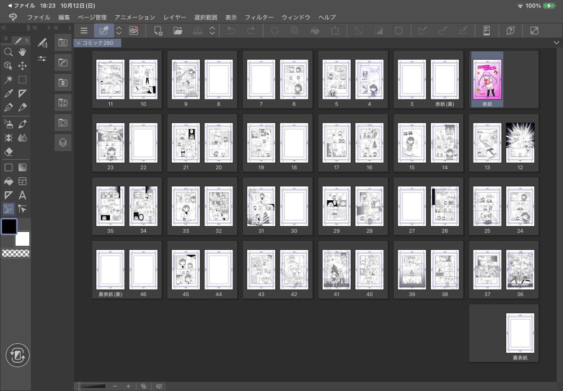Open the ウィンドウ menu
563x391 pixels.
pyautogui.click(x=296, y=17)
